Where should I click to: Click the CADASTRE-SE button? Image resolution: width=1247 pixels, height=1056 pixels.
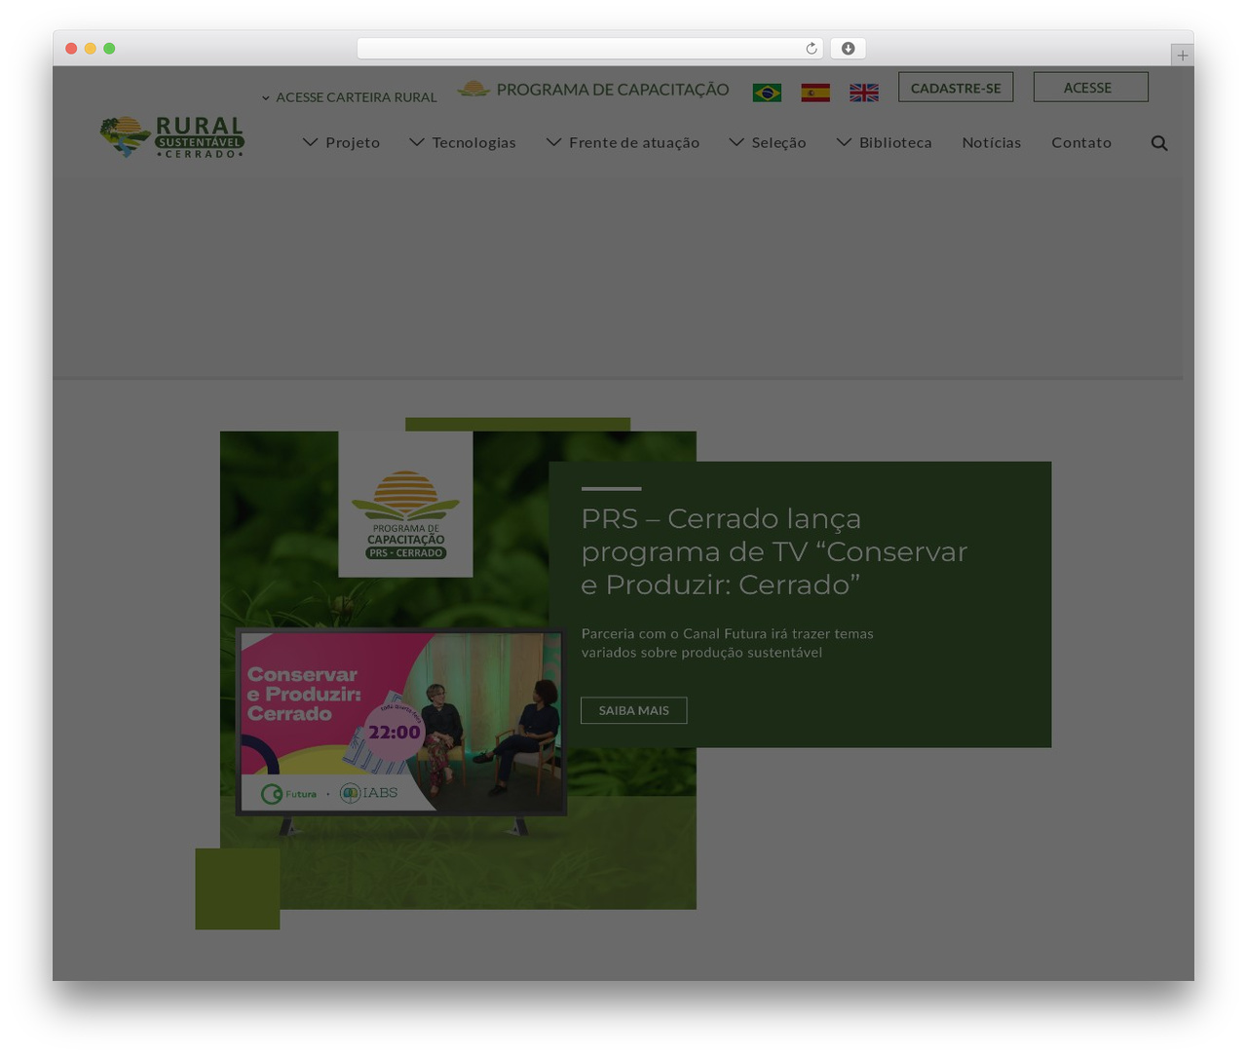coord(956,88)
